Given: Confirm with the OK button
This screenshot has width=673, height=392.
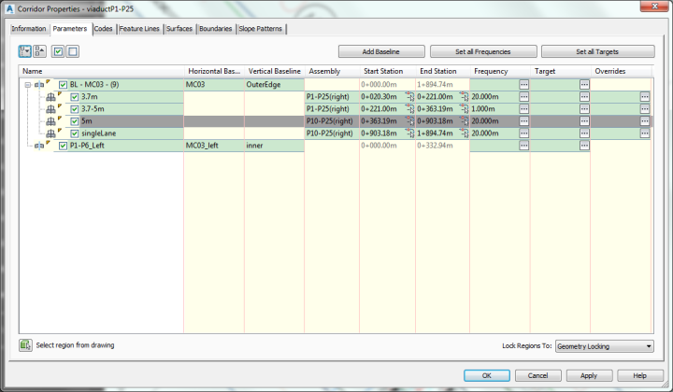Looking at the screenshot, I should point(487,376).
